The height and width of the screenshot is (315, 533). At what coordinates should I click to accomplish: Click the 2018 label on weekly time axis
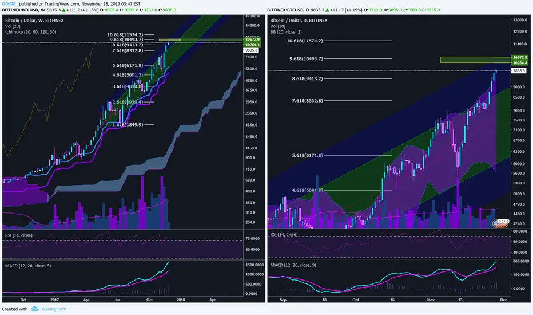(181, 300)
